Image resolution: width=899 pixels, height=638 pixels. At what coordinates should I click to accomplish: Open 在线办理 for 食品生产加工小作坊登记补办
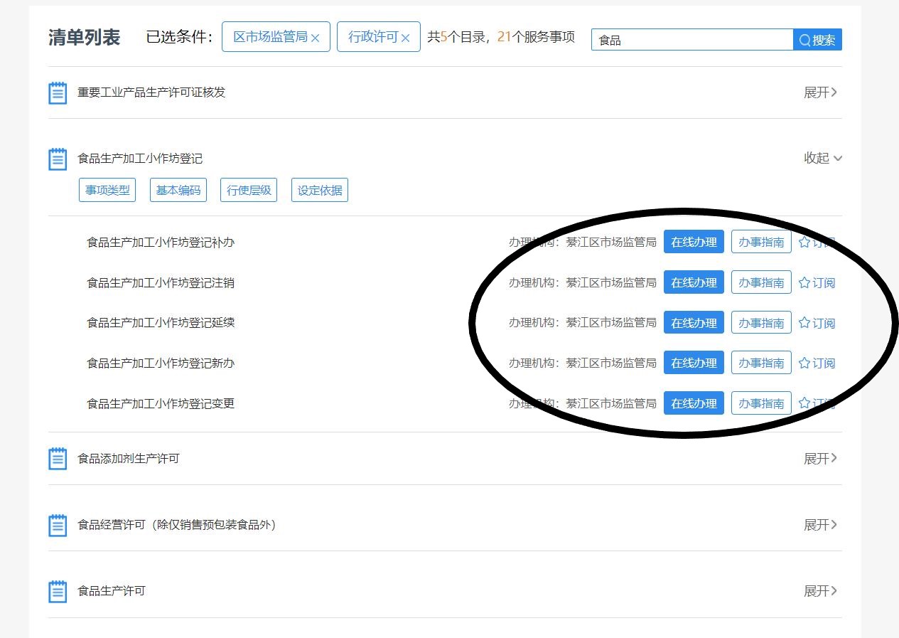pyautogui.click(x=694, y=243)
